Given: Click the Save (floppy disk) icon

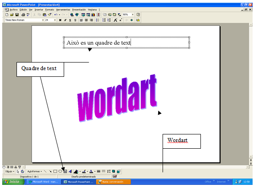Looking at the screenshot, I should point(17,15).
